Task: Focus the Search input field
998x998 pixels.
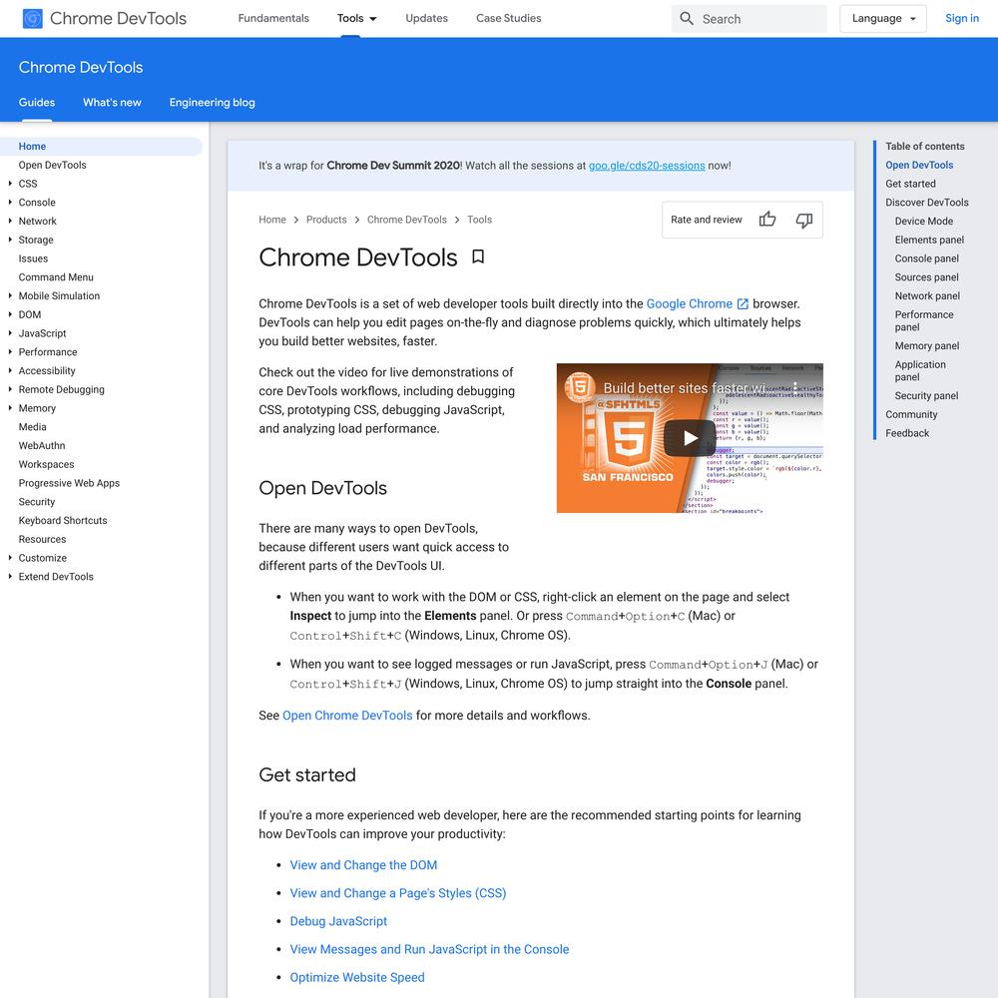Action: (749, 19)
